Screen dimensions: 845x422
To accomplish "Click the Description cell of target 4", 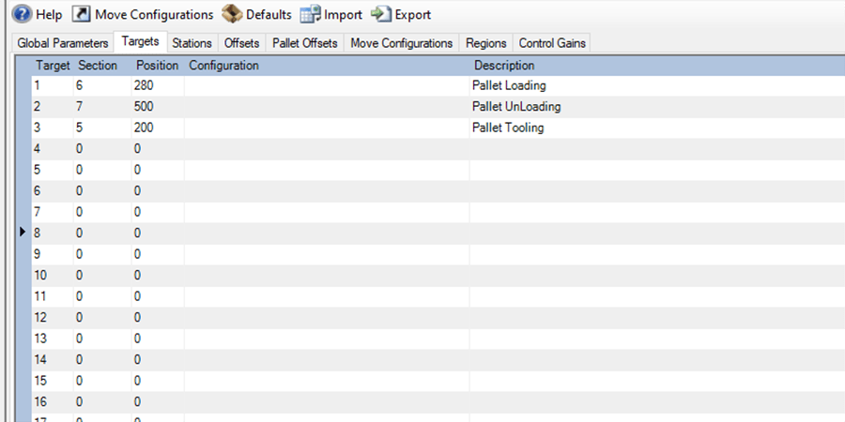I will click(657, 148).
